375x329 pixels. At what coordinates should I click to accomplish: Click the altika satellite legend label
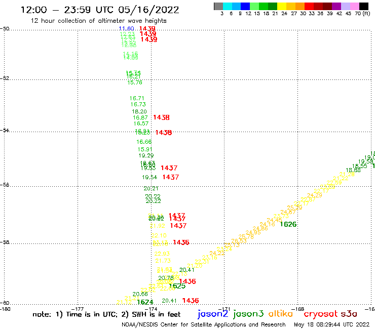click(x=281, y=314)
